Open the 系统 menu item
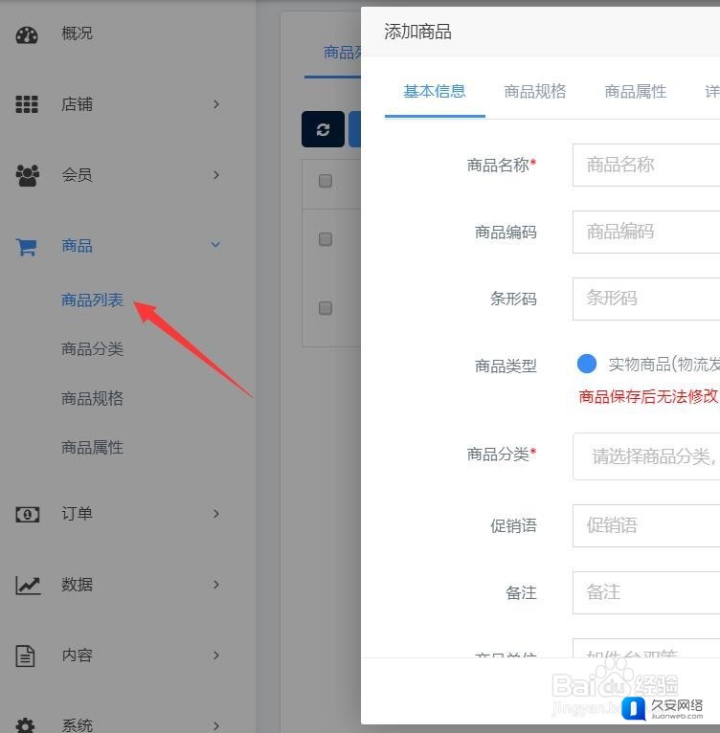This screenshot has width=720, height=733. tap(77, 725)
